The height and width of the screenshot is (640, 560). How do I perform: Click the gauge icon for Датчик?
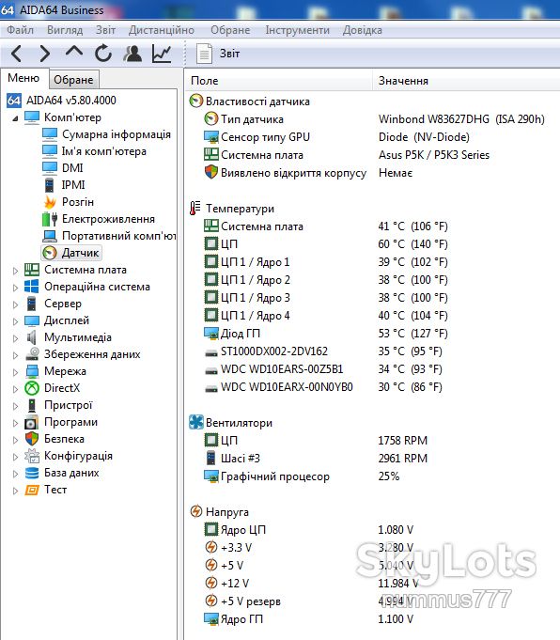click(50, 253)
